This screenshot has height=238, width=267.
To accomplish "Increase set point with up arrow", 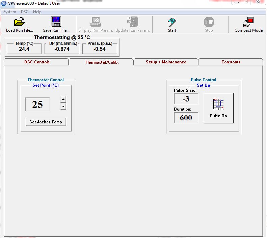I will pyautogui.click(x=63, y=99).
